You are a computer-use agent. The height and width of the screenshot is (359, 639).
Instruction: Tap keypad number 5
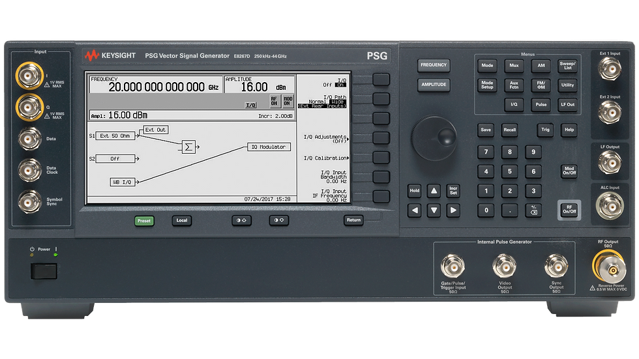point(510,171)
